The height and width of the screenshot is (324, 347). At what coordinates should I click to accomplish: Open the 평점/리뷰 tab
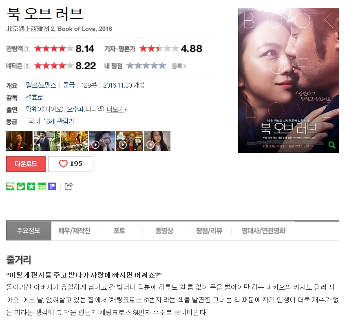[209, 231]
